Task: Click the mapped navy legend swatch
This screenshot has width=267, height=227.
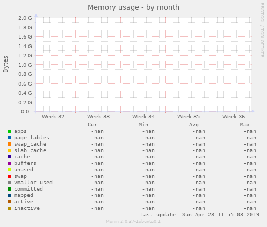Action: [x=9, y=195]
